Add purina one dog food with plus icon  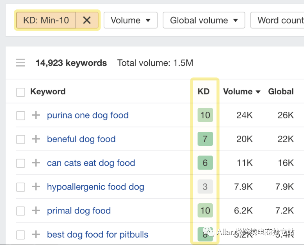click(36, 115)
